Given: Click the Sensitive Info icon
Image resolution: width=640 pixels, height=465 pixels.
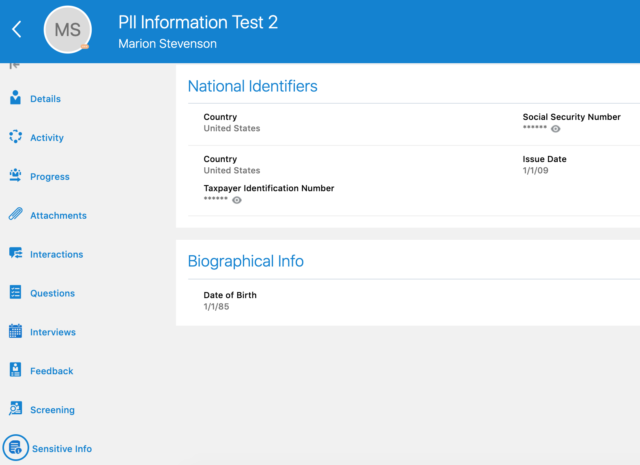Looking at the screenshot, I should coord(15,448).
